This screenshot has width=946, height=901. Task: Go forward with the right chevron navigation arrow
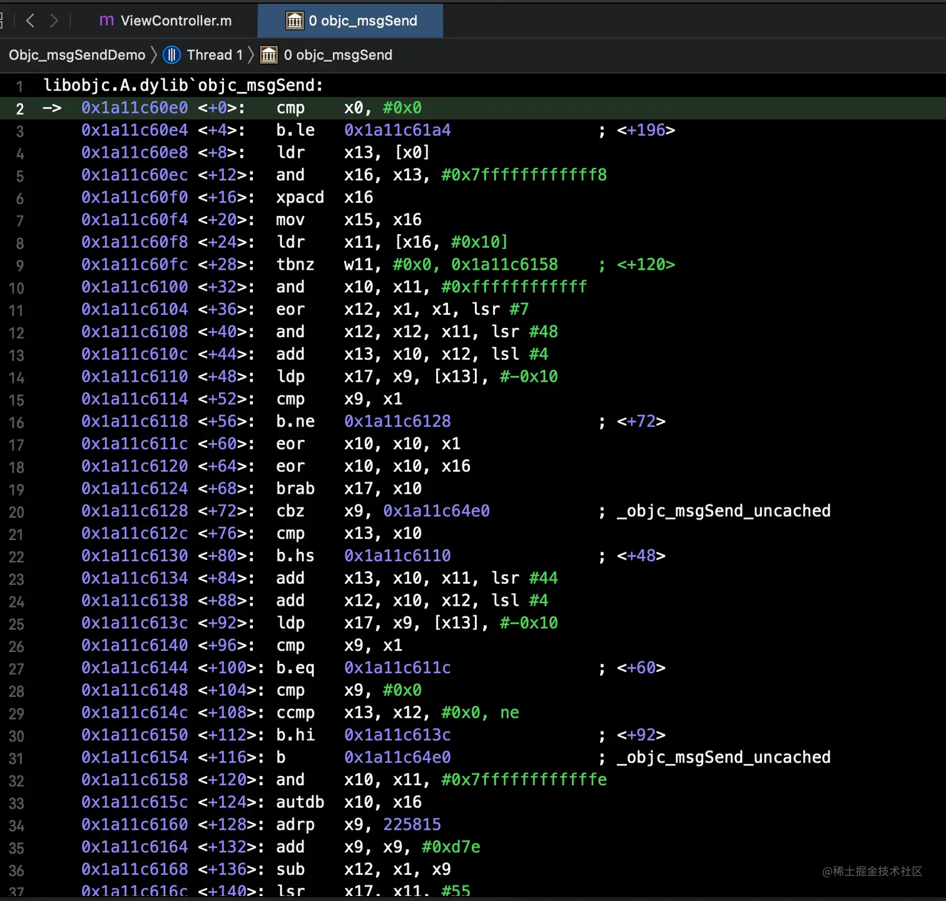(54, 21)
